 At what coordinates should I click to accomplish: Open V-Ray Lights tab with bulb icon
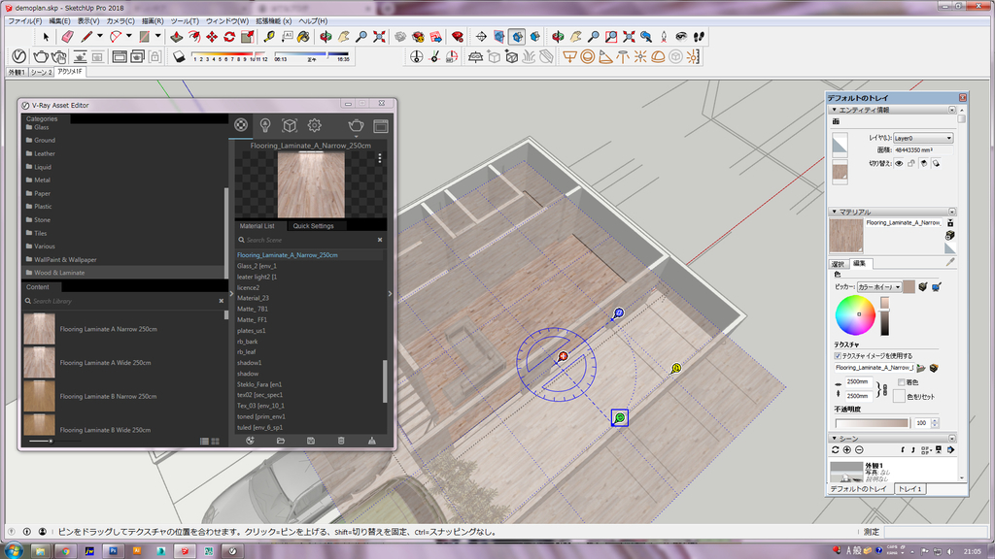(263, 125)
